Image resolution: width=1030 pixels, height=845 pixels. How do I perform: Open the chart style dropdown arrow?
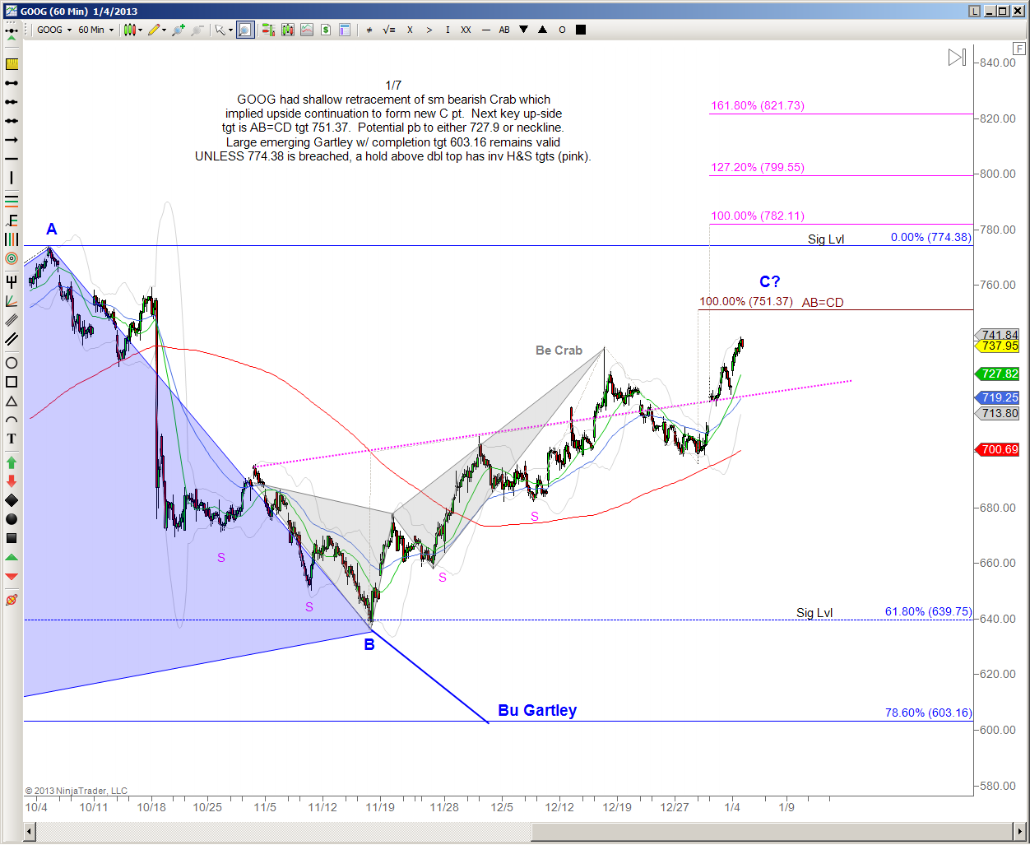coord(140,30)
